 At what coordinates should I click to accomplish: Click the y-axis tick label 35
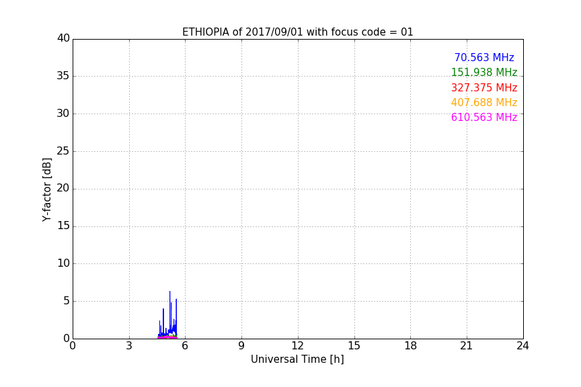(x=63, y=76)
